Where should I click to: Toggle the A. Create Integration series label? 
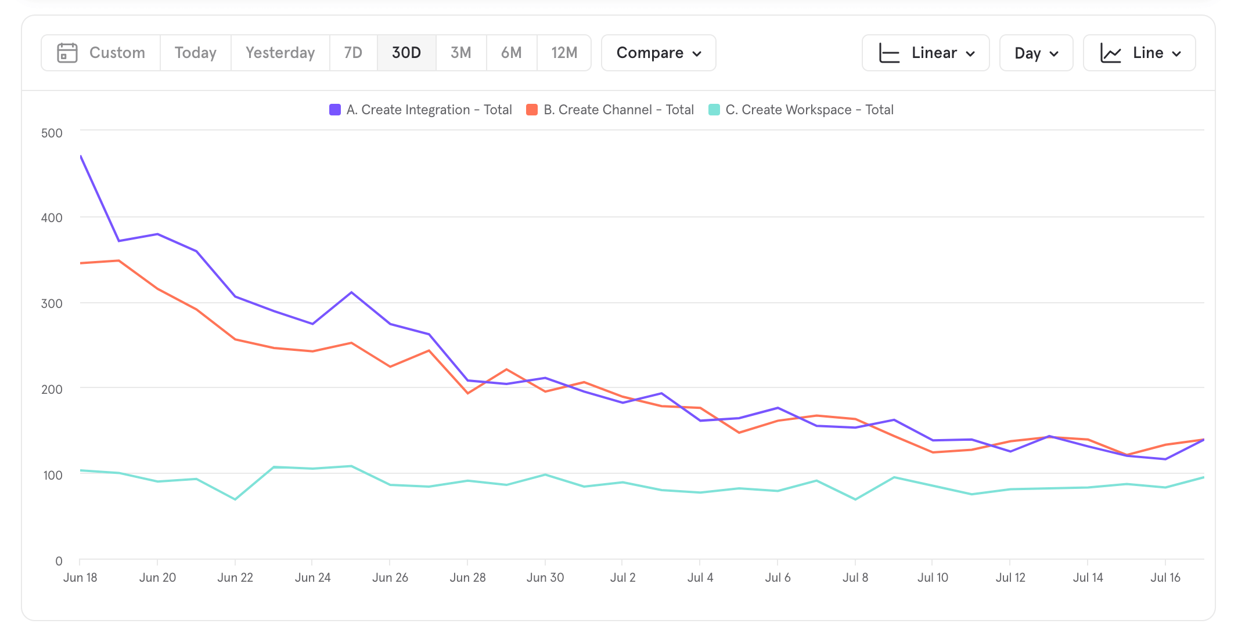[x=429, y=110]
